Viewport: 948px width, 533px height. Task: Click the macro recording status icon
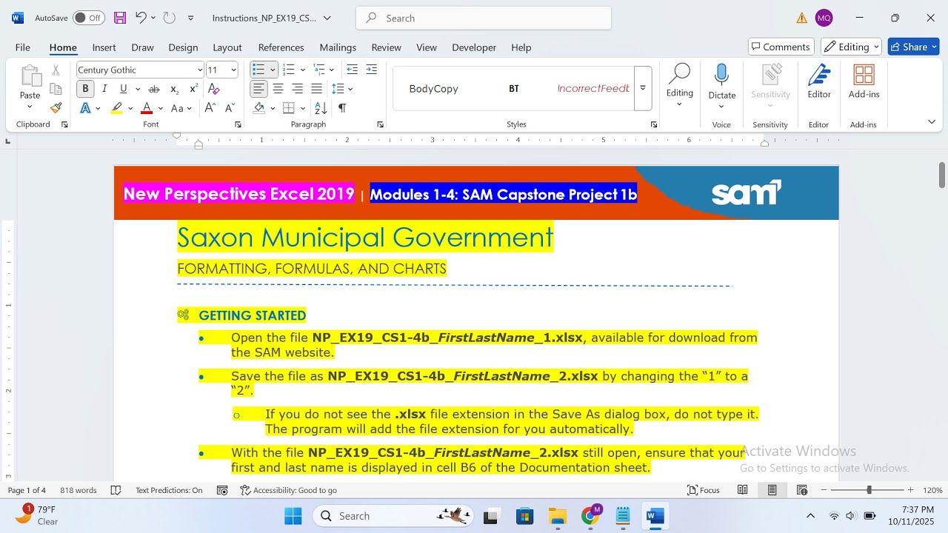point(222,490)
